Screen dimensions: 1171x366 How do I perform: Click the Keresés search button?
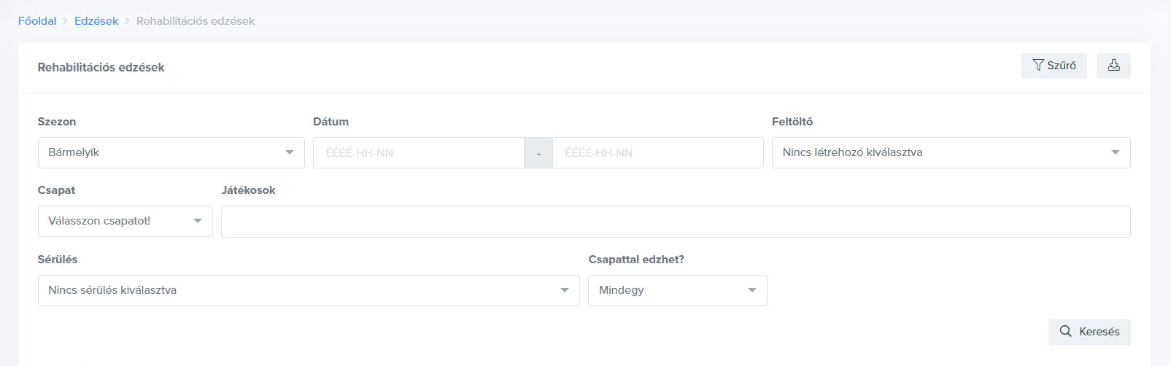click(x=1089, y=332)
